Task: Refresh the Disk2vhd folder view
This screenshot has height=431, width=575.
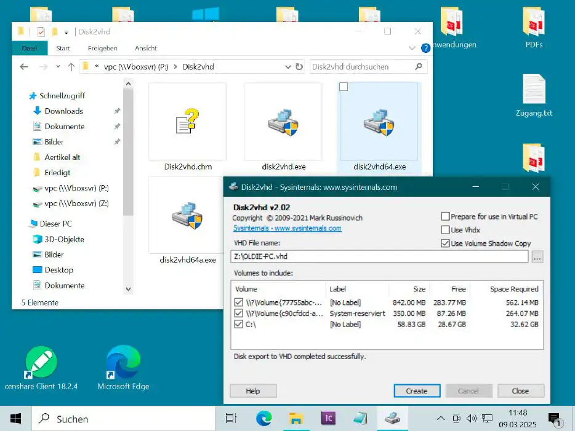Action: pos(299,66)
